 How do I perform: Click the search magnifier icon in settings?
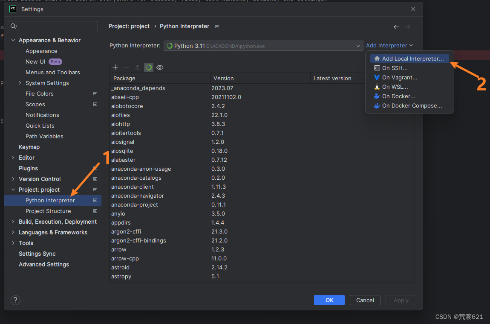[x=14, y=26]
